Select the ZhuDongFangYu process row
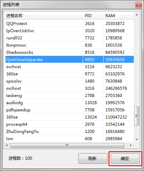144x171 pixels. point(69,132)
